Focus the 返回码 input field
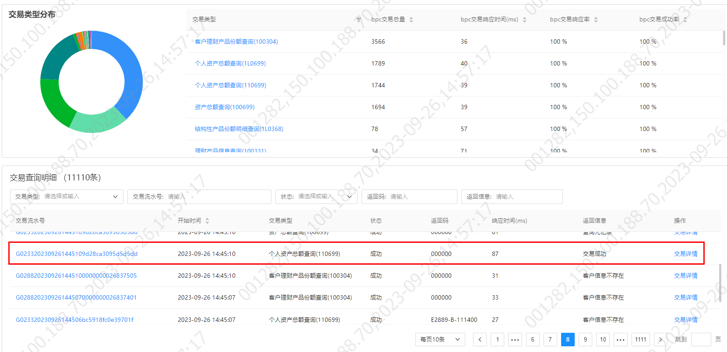Image resolution: width=727 pixels, height=352 pixels. (x=409, y=197)
